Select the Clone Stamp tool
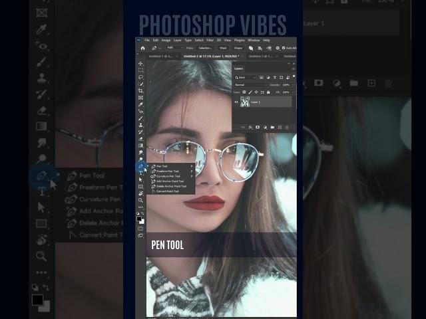This screenshot has height=319, width=426. point(140,125)
